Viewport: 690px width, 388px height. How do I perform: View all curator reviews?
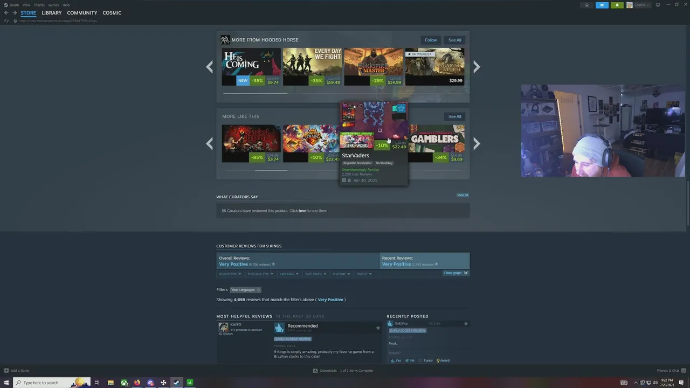coord(463,195)
